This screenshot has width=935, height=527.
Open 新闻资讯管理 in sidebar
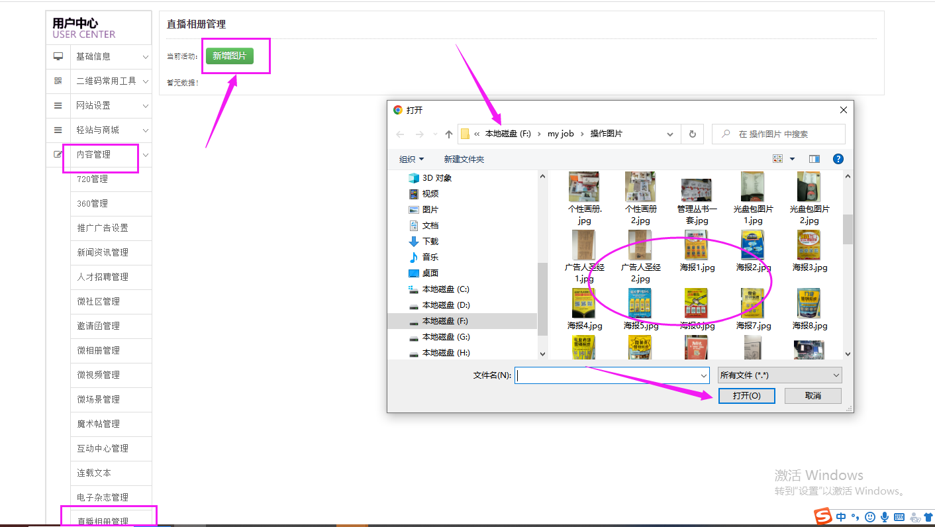(x=103, y=252)
